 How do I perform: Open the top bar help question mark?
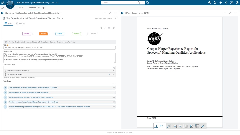coord(237,2)
